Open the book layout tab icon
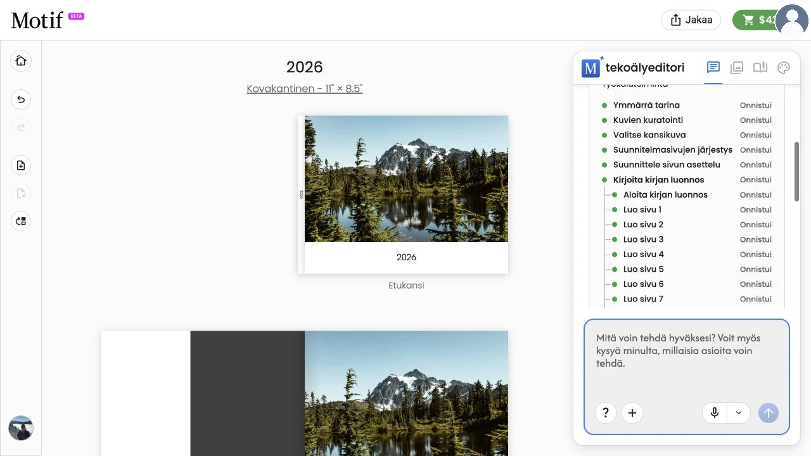The height and width of the screenshot is (456, 811). click(x=760, y=68)
